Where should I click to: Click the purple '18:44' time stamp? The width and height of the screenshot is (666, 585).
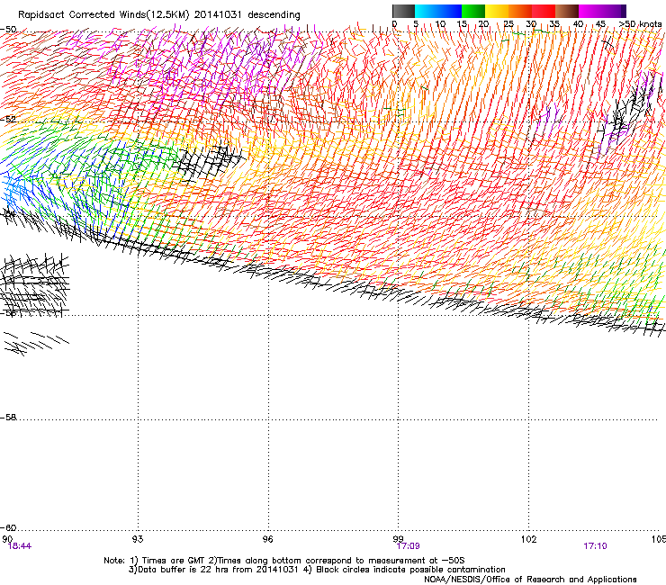click(x=20, y=546)
